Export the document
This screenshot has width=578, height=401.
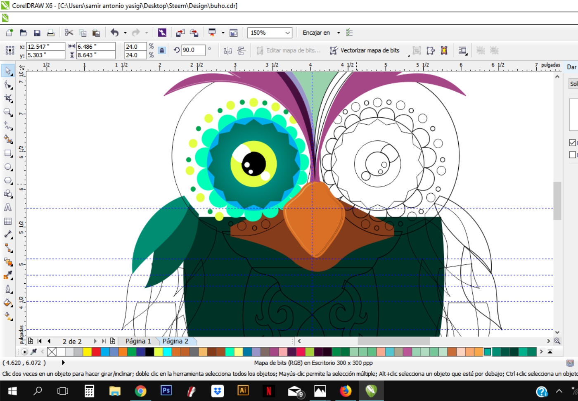(x=194, y=33)
